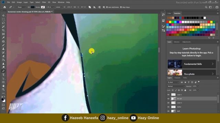The image size is (220, 123).
Task: Select the History Brush tool
Action: tap(3, 53)
